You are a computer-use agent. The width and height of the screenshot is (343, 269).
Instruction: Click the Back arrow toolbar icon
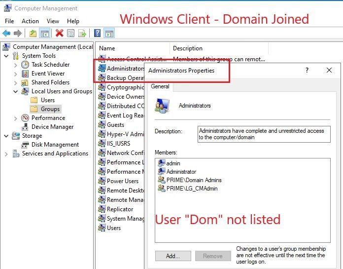pos(6,33)
